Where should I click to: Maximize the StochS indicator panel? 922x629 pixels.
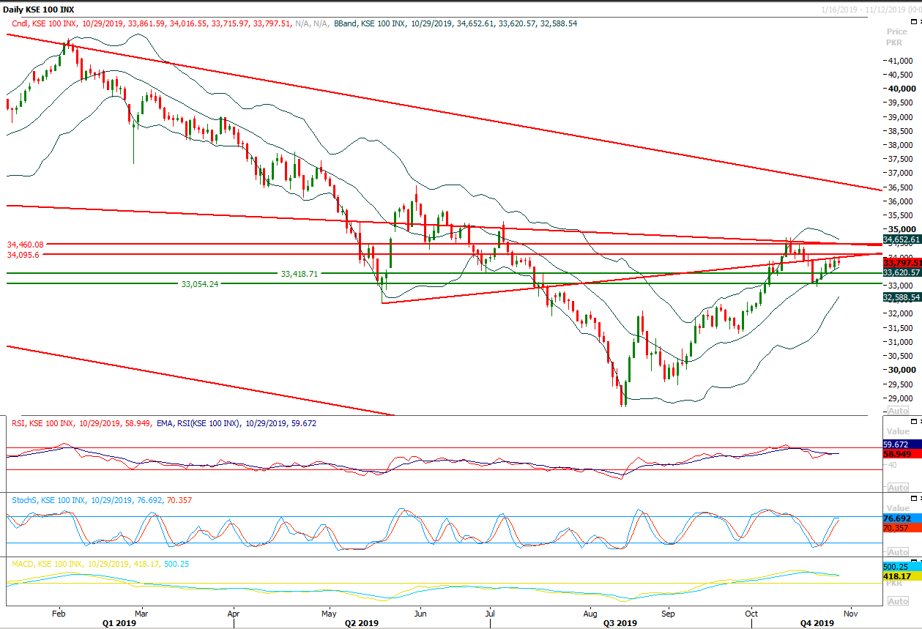pos(915,499)
